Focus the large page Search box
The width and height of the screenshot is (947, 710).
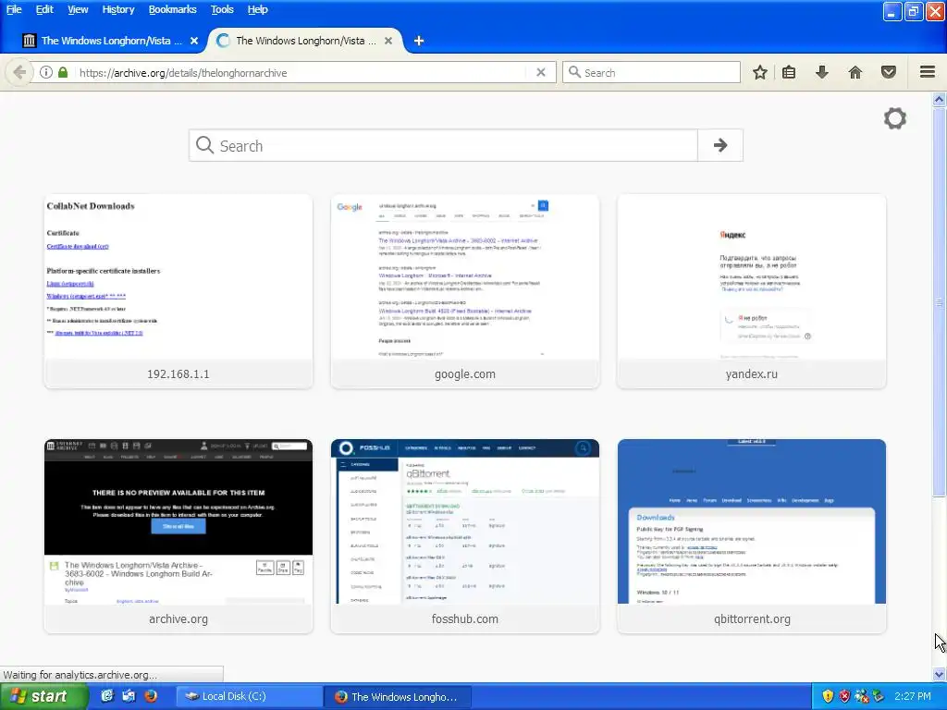point(443,145)
